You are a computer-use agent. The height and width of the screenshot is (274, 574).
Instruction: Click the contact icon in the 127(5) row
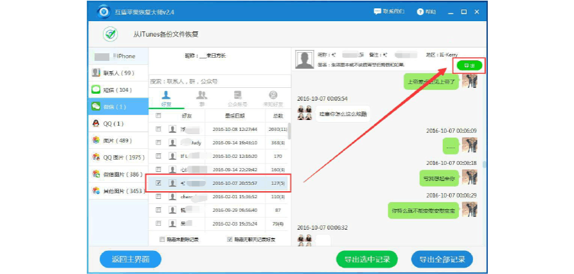pos(172,183)
